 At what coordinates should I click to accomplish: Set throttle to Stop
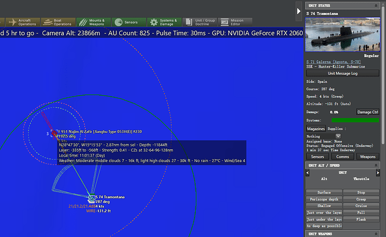point(361,192)
